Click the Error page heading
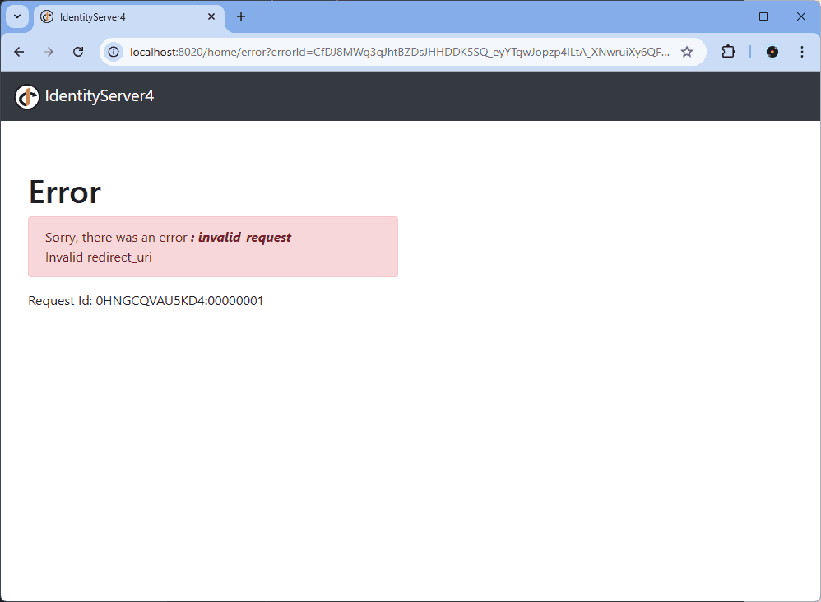The height and width of the screenshot is (602, 821). click(x=65, y=192)
